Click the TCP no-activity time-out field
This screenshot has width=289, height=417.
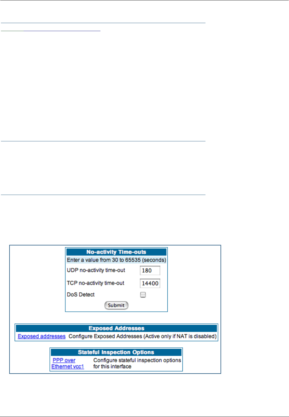pos(150,283)
